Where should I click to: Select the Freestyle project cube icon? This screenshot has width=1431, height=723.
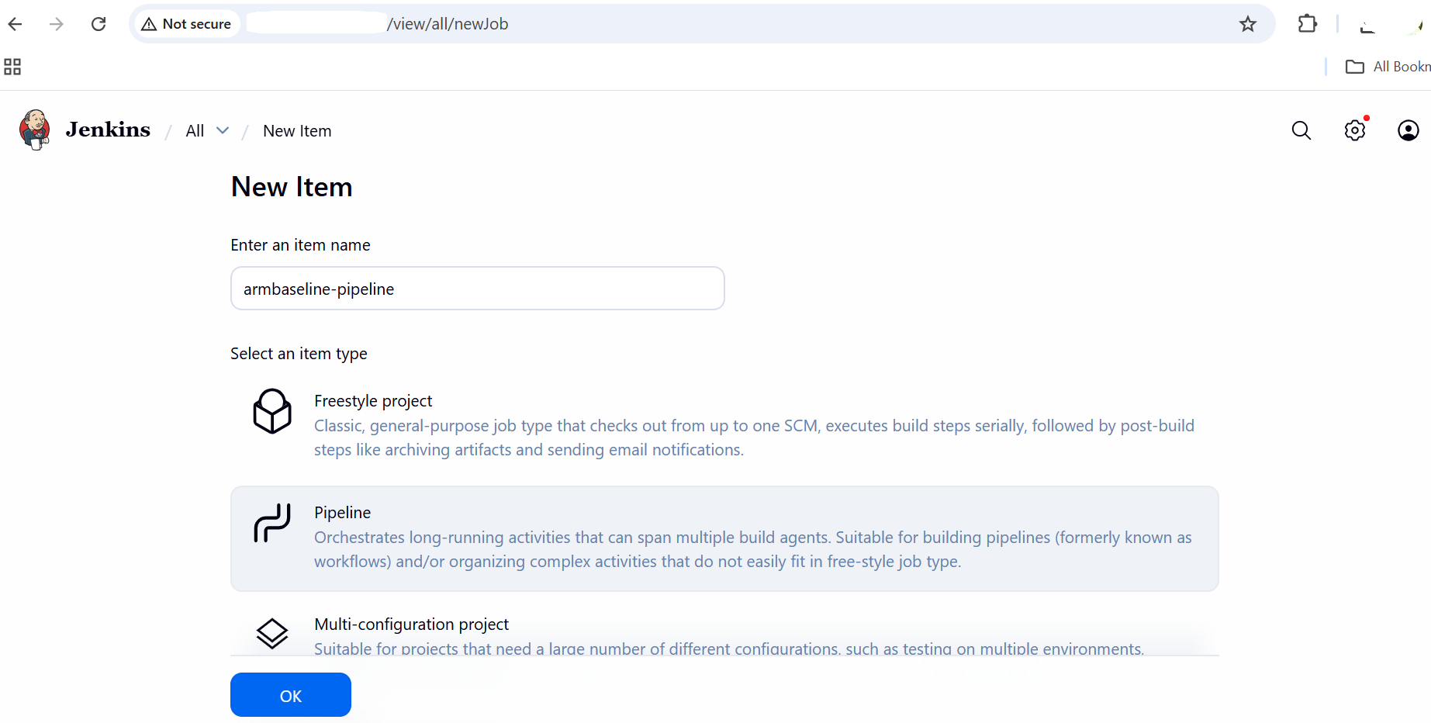pos(272,411)
